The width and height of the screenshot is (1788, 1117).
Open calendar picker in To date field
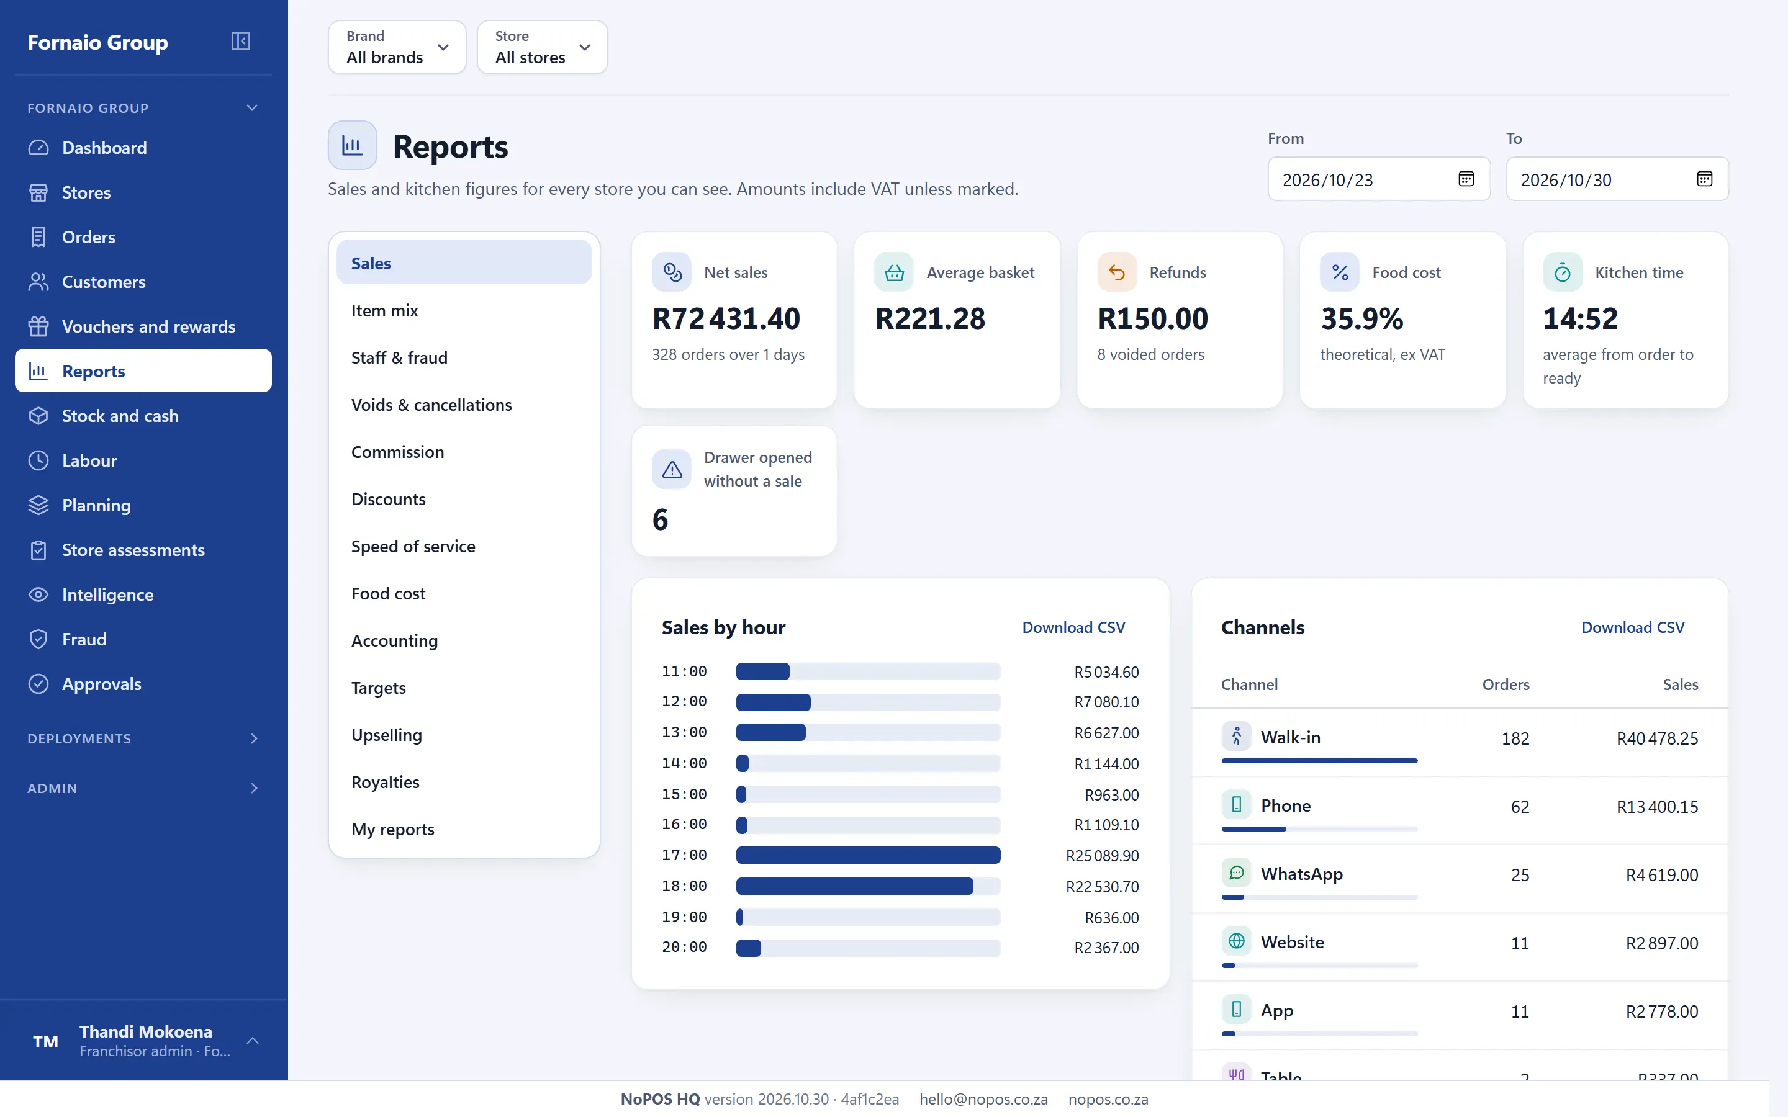[1705, 179]
